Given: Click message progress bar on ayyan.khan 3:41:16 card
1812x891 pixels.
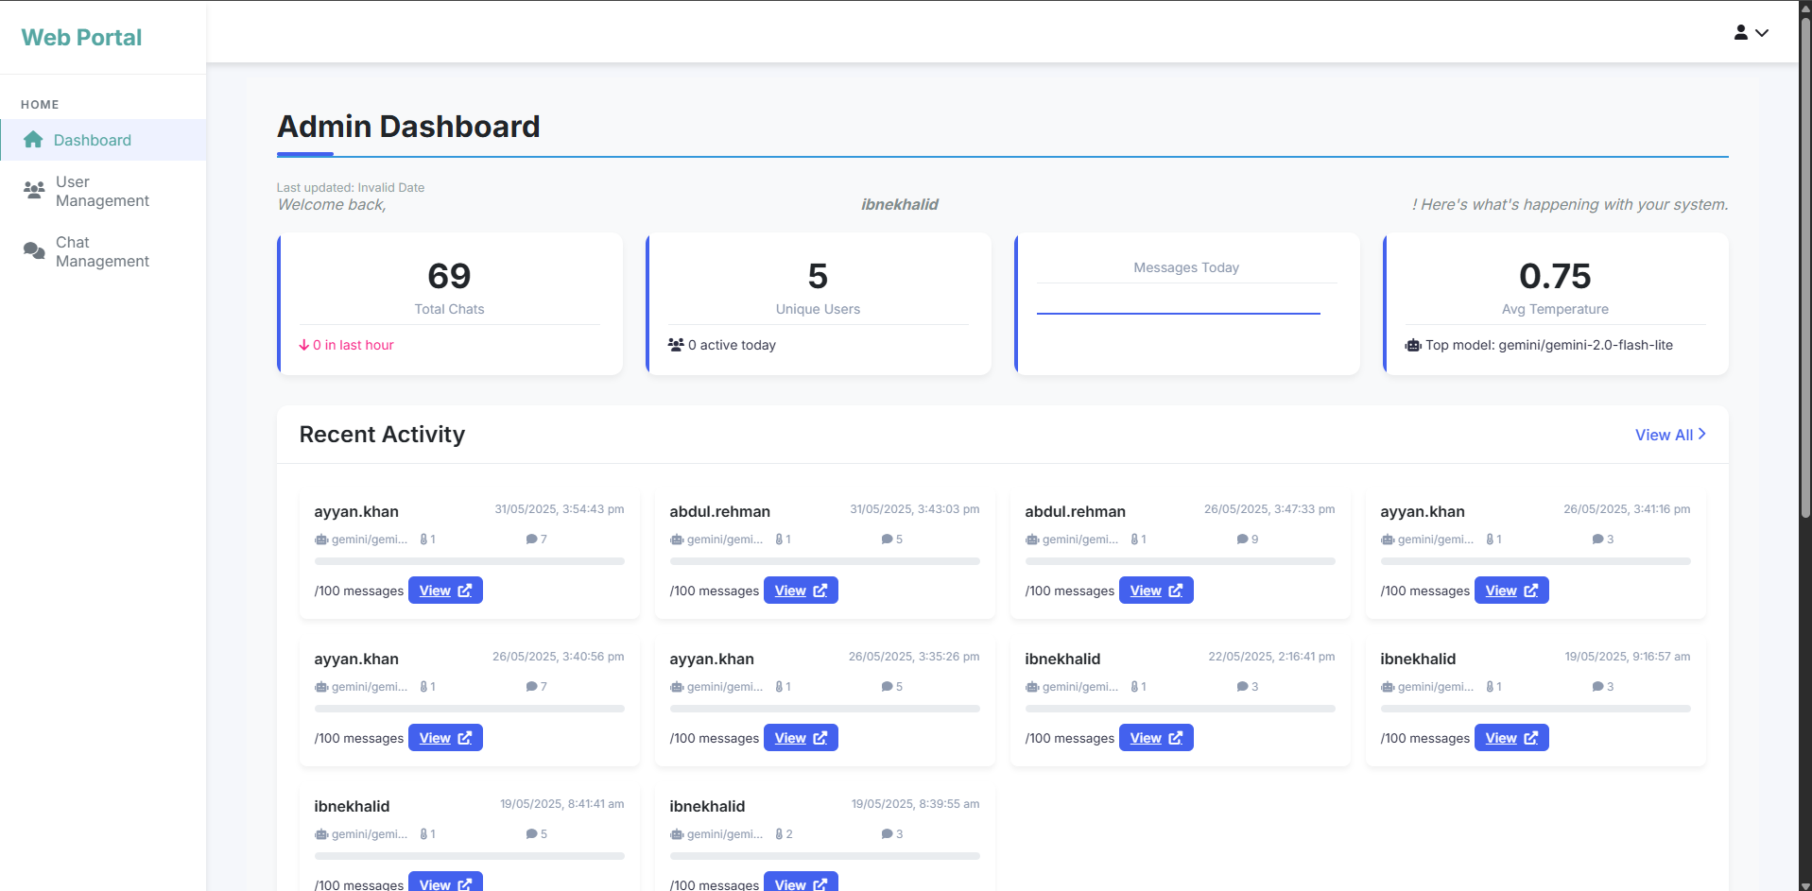Looking at the screenshot, I should click(1535, 561).
